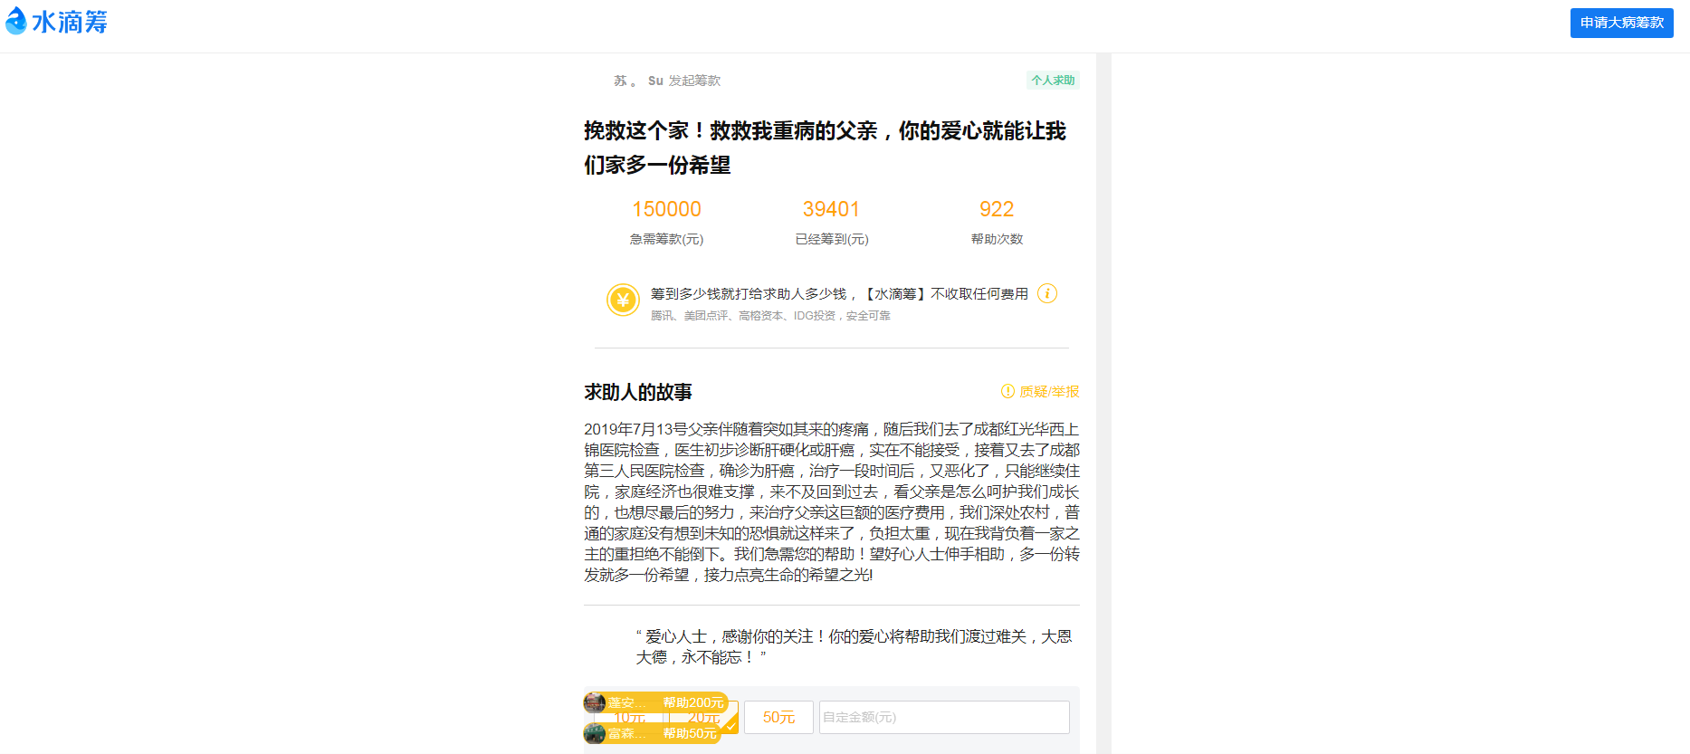The height and width of the screenshot is (754, 1690).
Task: Click the 富森 donor avatar
Action: point(595,733)
